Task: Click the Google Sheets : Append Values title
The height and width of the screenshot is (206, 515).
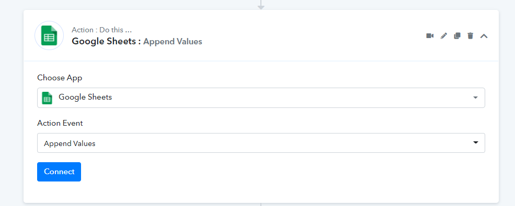Action: point(137,42)
